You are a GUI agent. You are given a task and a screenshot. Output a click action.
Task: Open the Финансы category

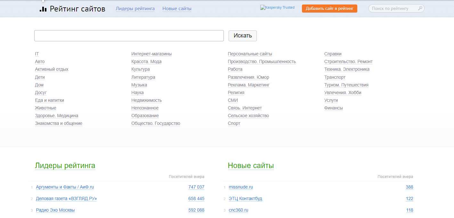[333, 108]
